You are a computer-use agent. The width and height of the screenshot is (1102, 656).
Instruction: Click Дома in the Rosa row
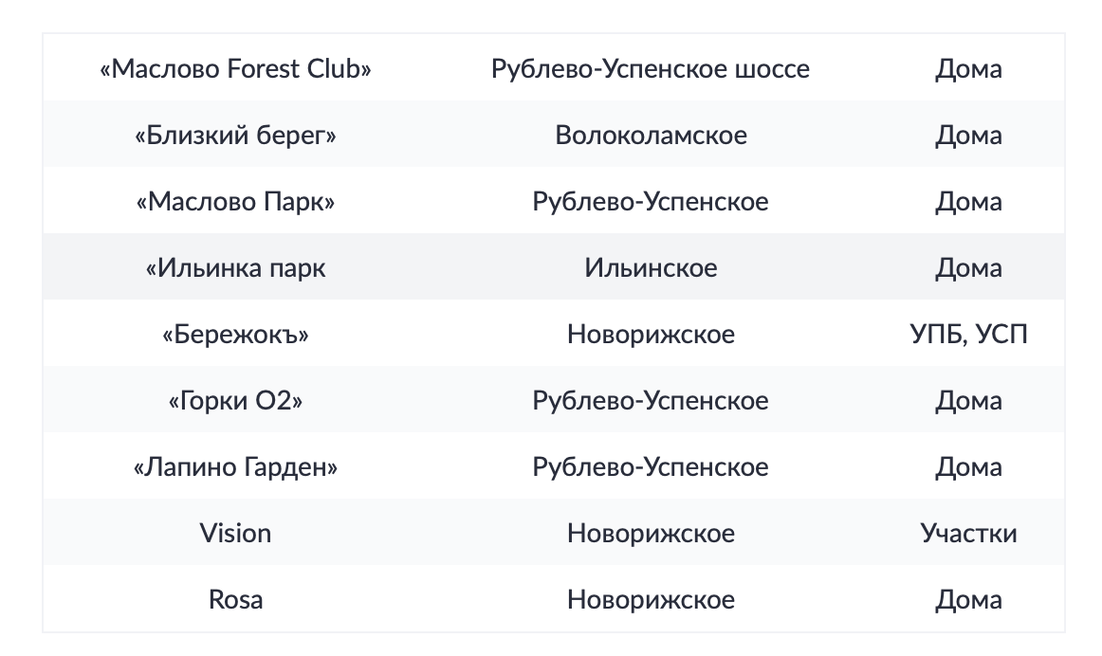click(x=968, y=600)
